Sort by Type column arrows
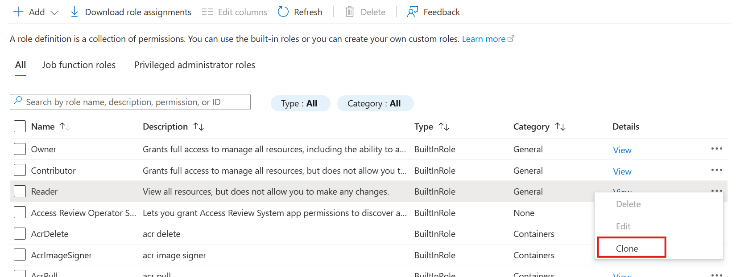The height and width of the screenshot is (277, 736). (x=444, y=127)
